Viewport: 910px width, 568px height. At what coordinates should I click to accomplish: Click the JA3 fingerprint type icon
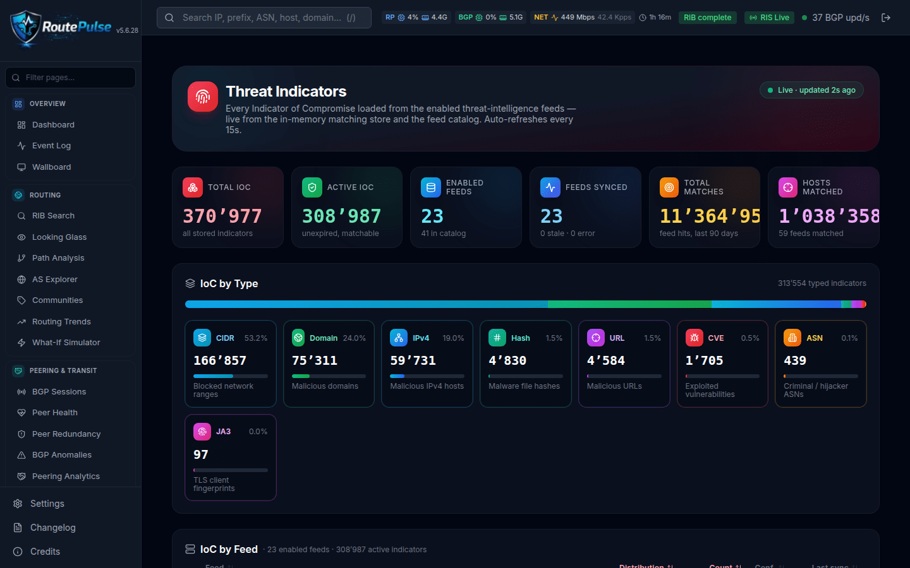(202, 432)
